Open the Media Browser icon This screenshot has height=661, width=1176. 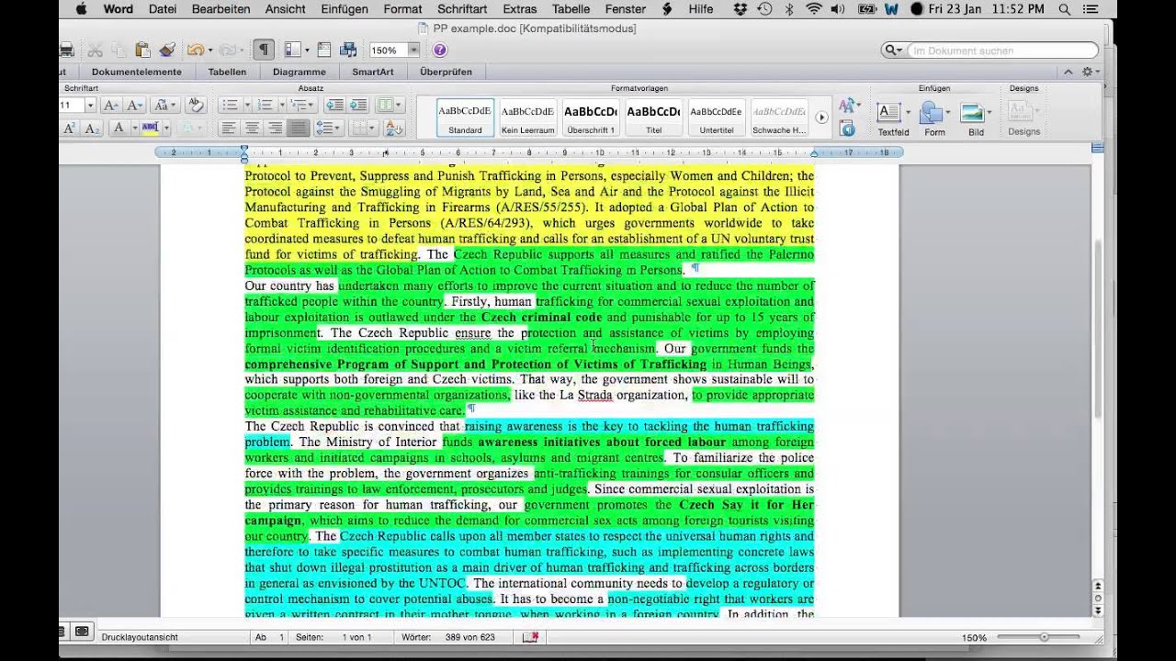coord(348,50)
